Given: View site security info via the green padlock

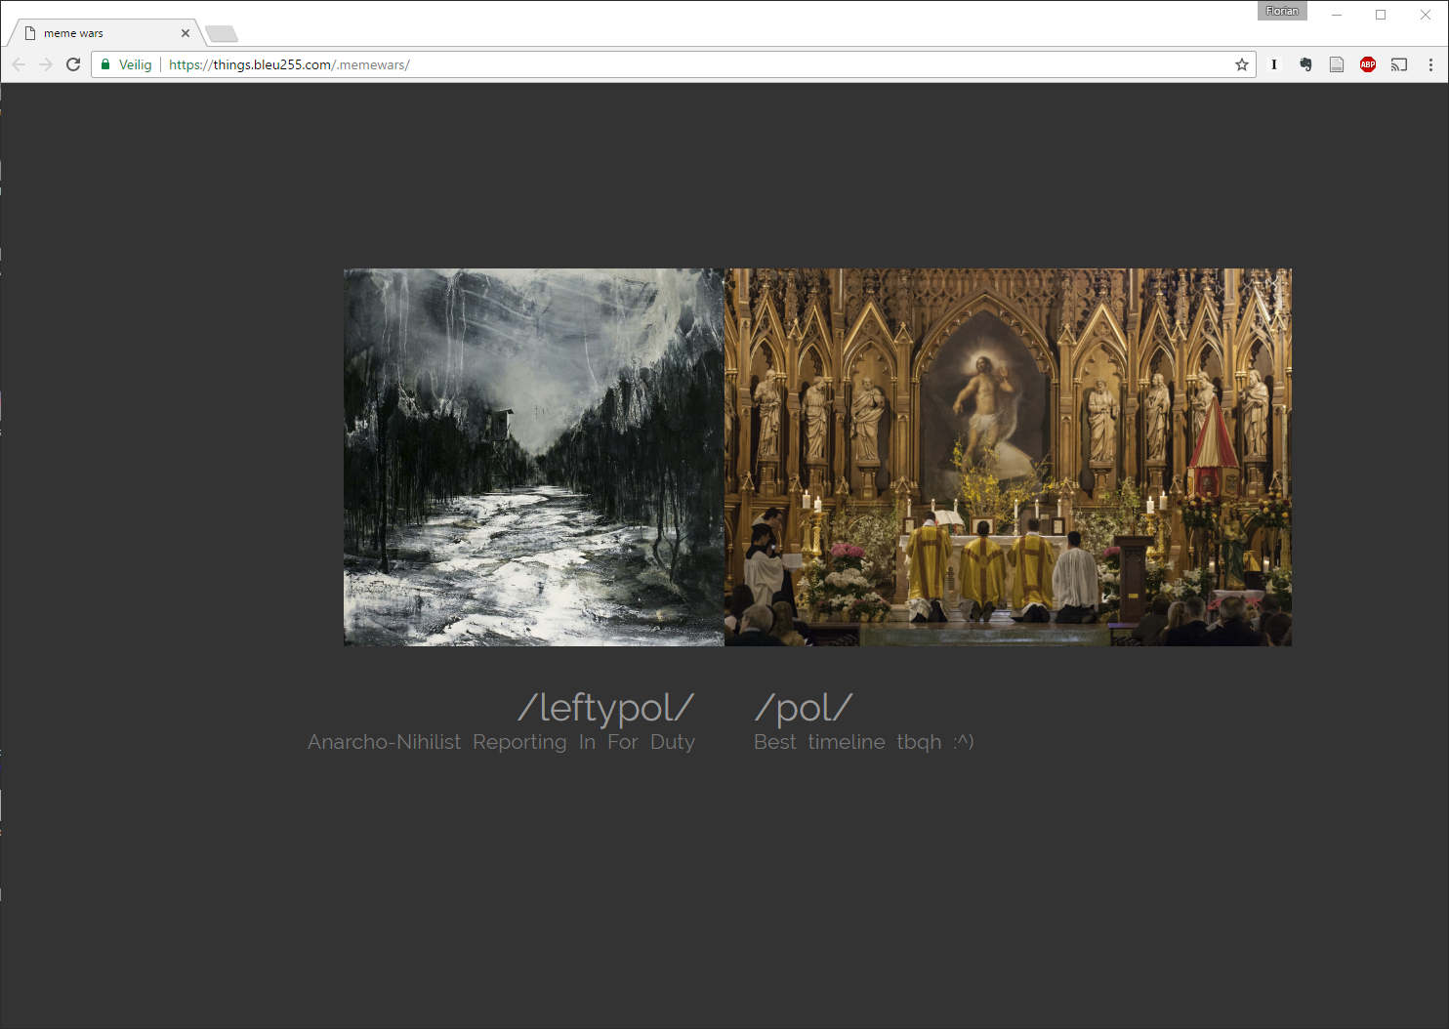Looking at the screenshot, I should coord(105,64).
